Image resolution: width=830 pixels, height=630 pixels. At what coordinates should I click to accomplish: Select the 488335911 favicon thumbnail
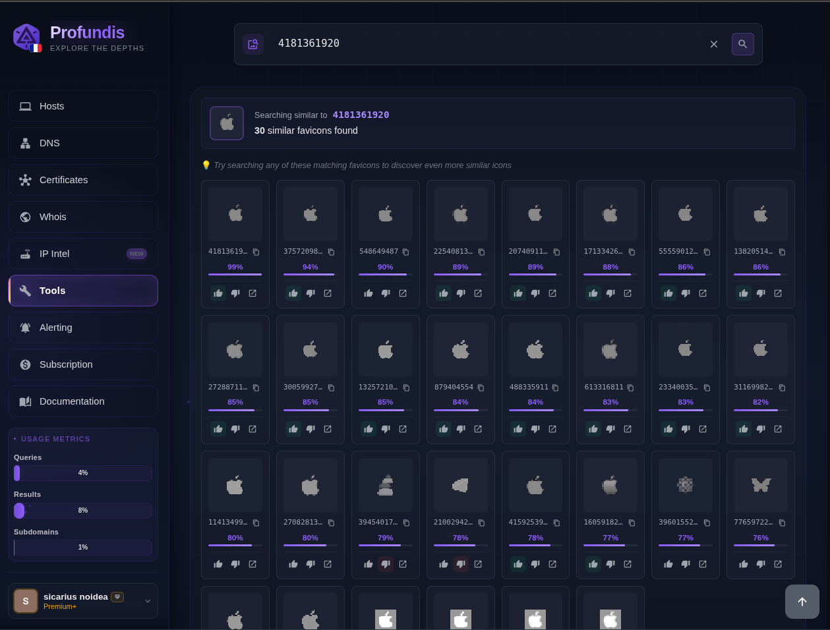(x=535, y=349)
